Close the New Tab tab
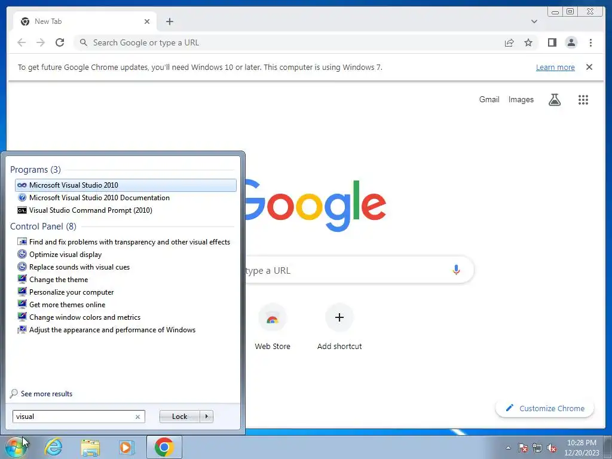Viewport: 612px width, 459px height. 147,22
